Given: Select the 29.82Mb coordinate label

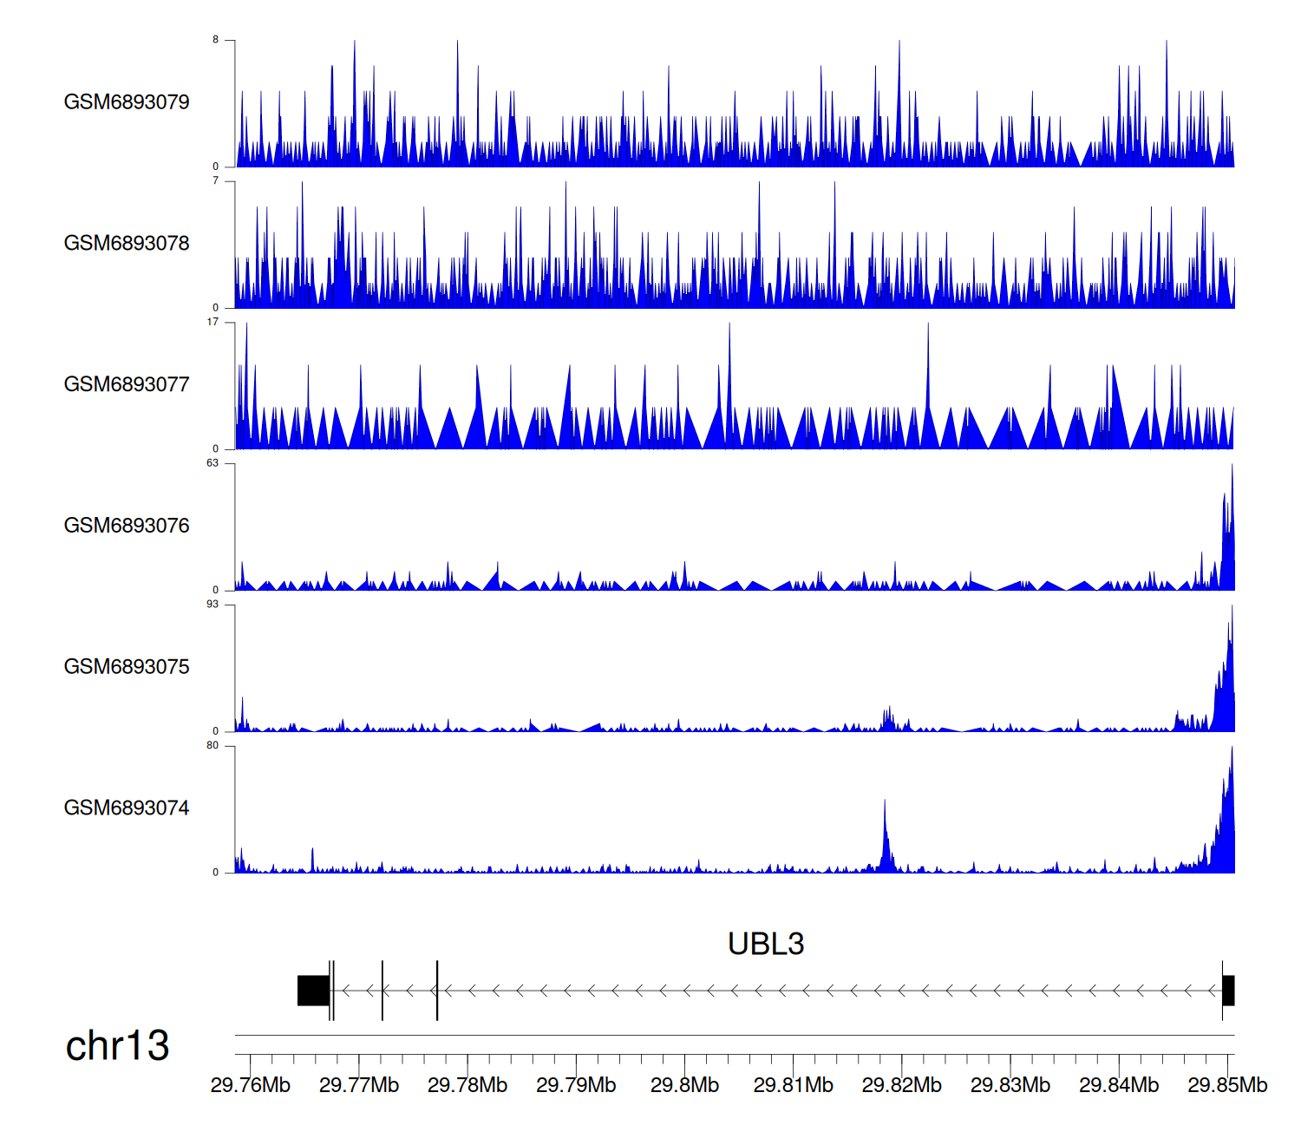Looking at the screenshot, I should click(901, 1085).
